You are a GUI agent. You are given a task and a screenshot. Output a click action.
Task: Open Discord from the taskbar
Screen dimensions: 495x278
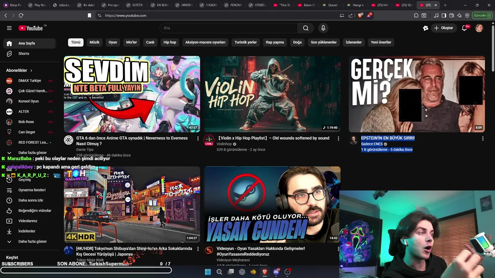tap(276, 272)
